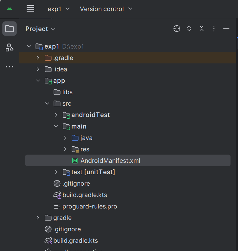This screenshot has width=238, height=251.
Task: Click the Expand Selected arrows icon
Action: [189, 29]
